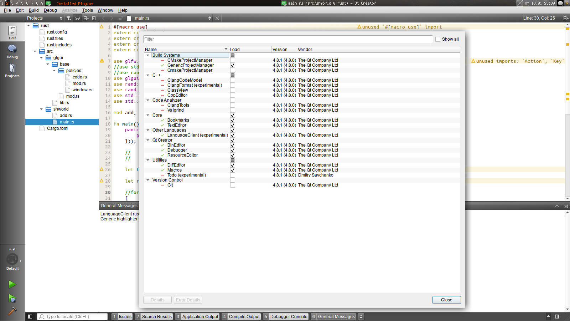Open the Build menu
Screen dimensions: 570x321
coord(34,10)
